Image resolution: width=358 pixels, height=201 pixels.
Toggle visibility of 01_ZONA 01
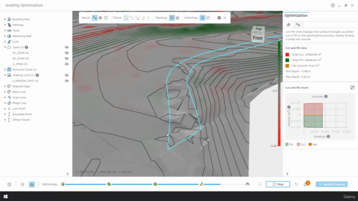pos(67,53)
